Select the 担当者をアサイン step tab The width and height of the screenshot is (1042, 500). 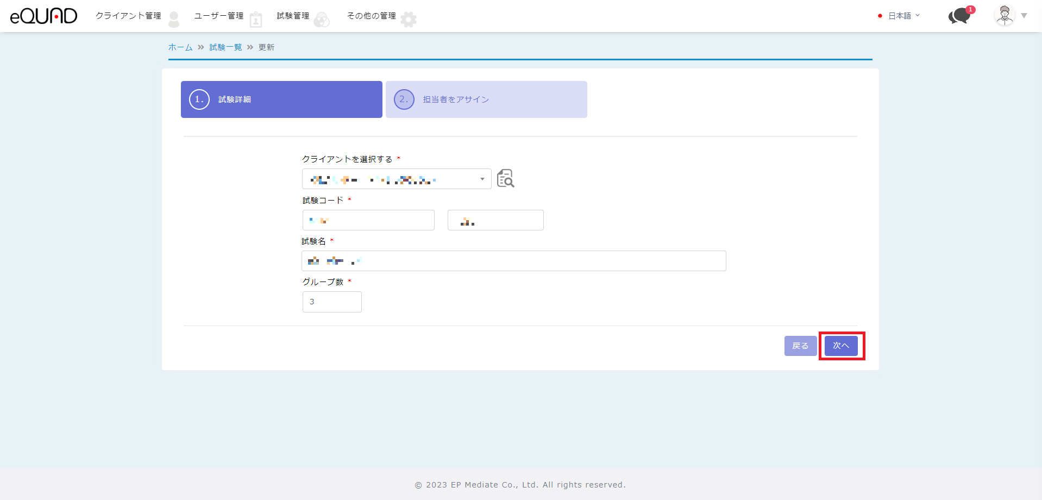coord(486,99)
